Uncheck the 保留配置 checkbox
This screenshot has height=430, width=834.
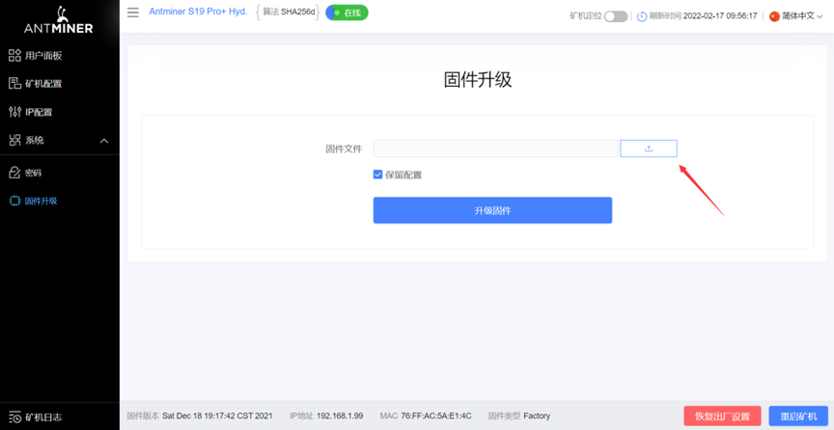coord(377,175)
